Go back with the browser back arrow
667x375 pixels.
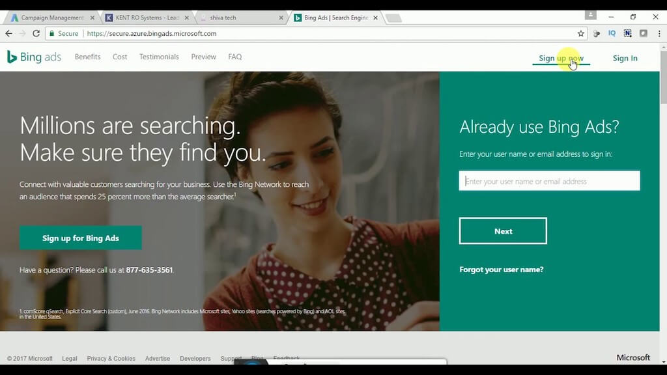(9, 34)
